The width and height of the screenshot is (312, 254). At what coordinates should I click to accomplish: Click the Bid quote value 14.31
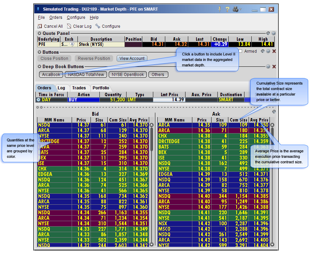point(154,44)
